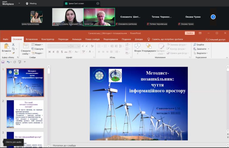Screen dimensions: 229x148
Task: Click the Save icon in quick access toolbar
Action: tap(3, 62)
